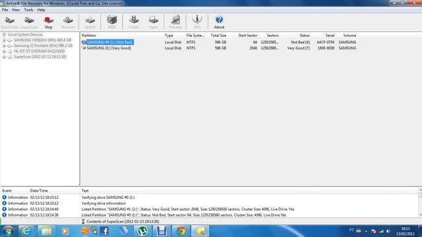The height and width of the screenshot is (237, 422).
Task: Select SuperScan [2012-02-13 19:13:39] tree item
Action: click(40, 57)
